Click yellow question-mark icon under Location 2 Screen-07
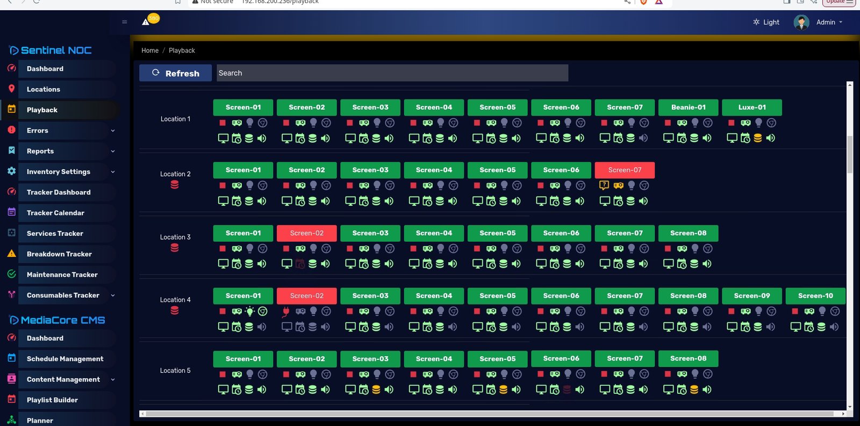The height and width of the screenshot is (426, 860). 604,185
